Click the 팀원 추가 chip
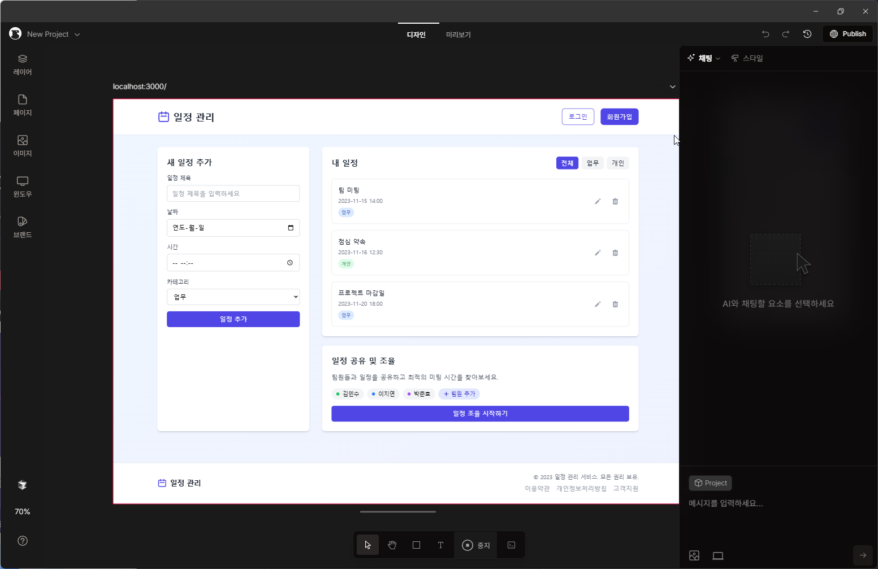The width and height of the screenshot is (878, 569). pyautogui.click(x=459, y=394)
